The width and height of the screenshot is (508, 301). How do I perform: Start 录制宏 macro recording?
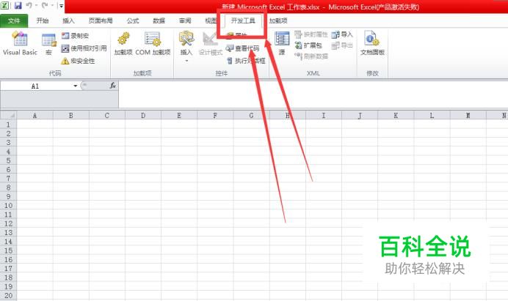click(75, 36)
